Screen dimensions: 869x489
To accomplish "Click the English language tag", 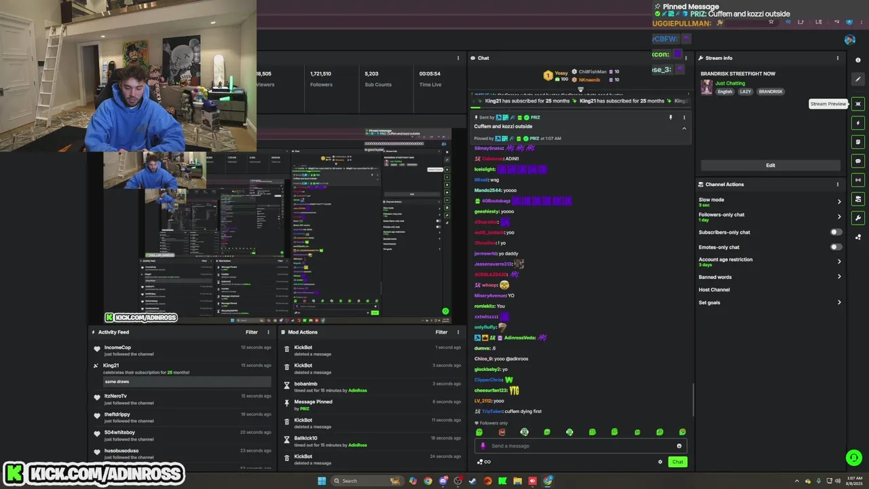I will (x=725, y=92).
